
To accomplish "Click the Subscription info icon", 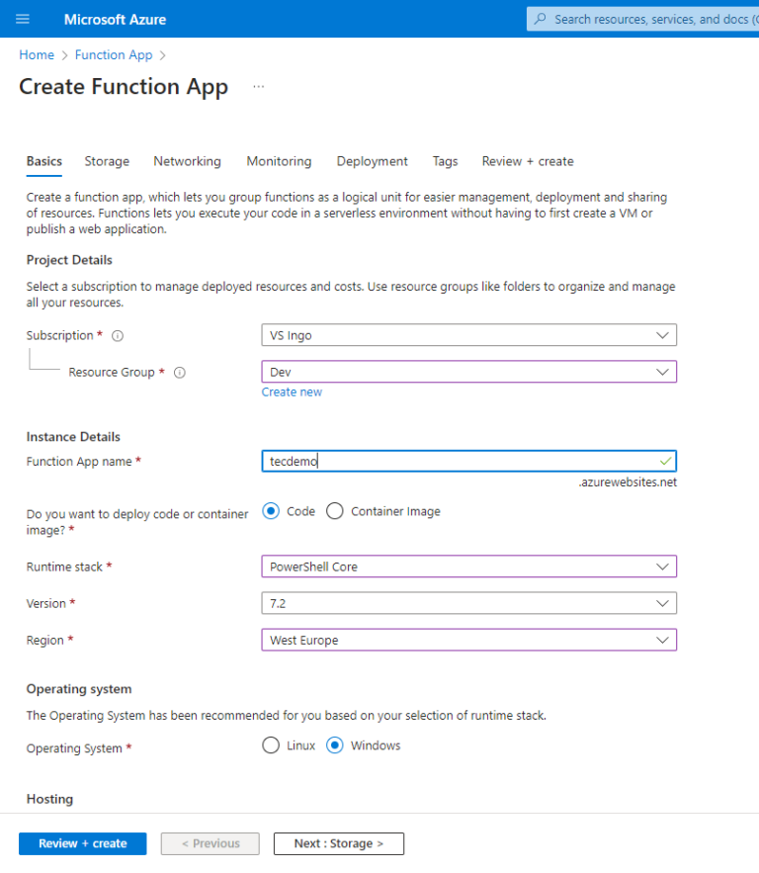I will tap(117, 335).
